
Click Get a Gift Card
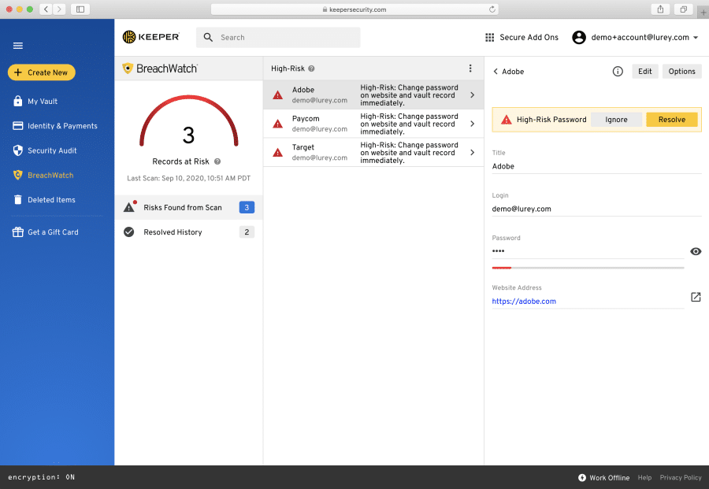pos(53,232)
